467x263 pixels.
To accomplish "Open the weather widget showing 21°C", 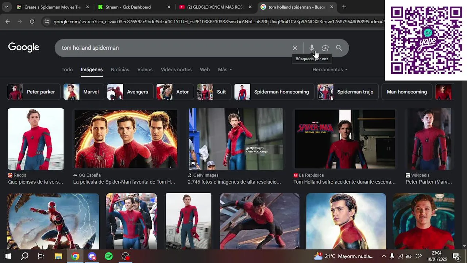I will (x=344, y=256).
